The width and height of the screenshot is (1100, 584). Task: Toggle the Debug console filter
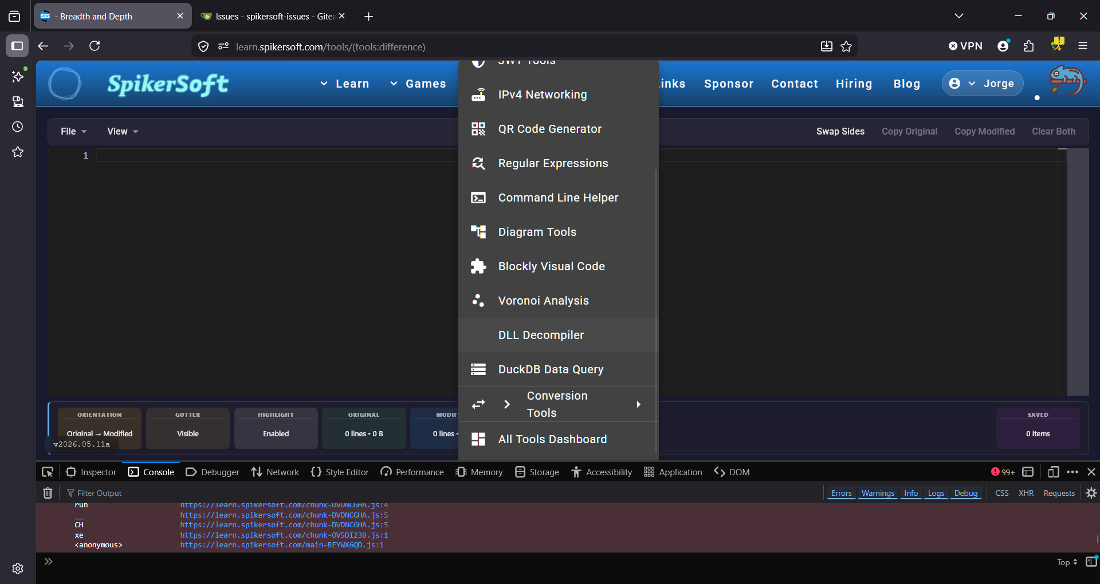coord(966,493)
